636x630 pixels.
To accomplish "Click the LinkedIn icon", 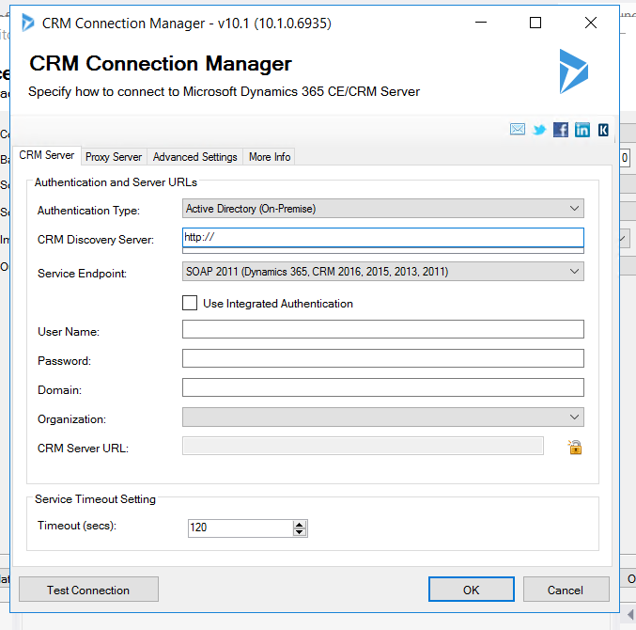I will click(582, 130).
